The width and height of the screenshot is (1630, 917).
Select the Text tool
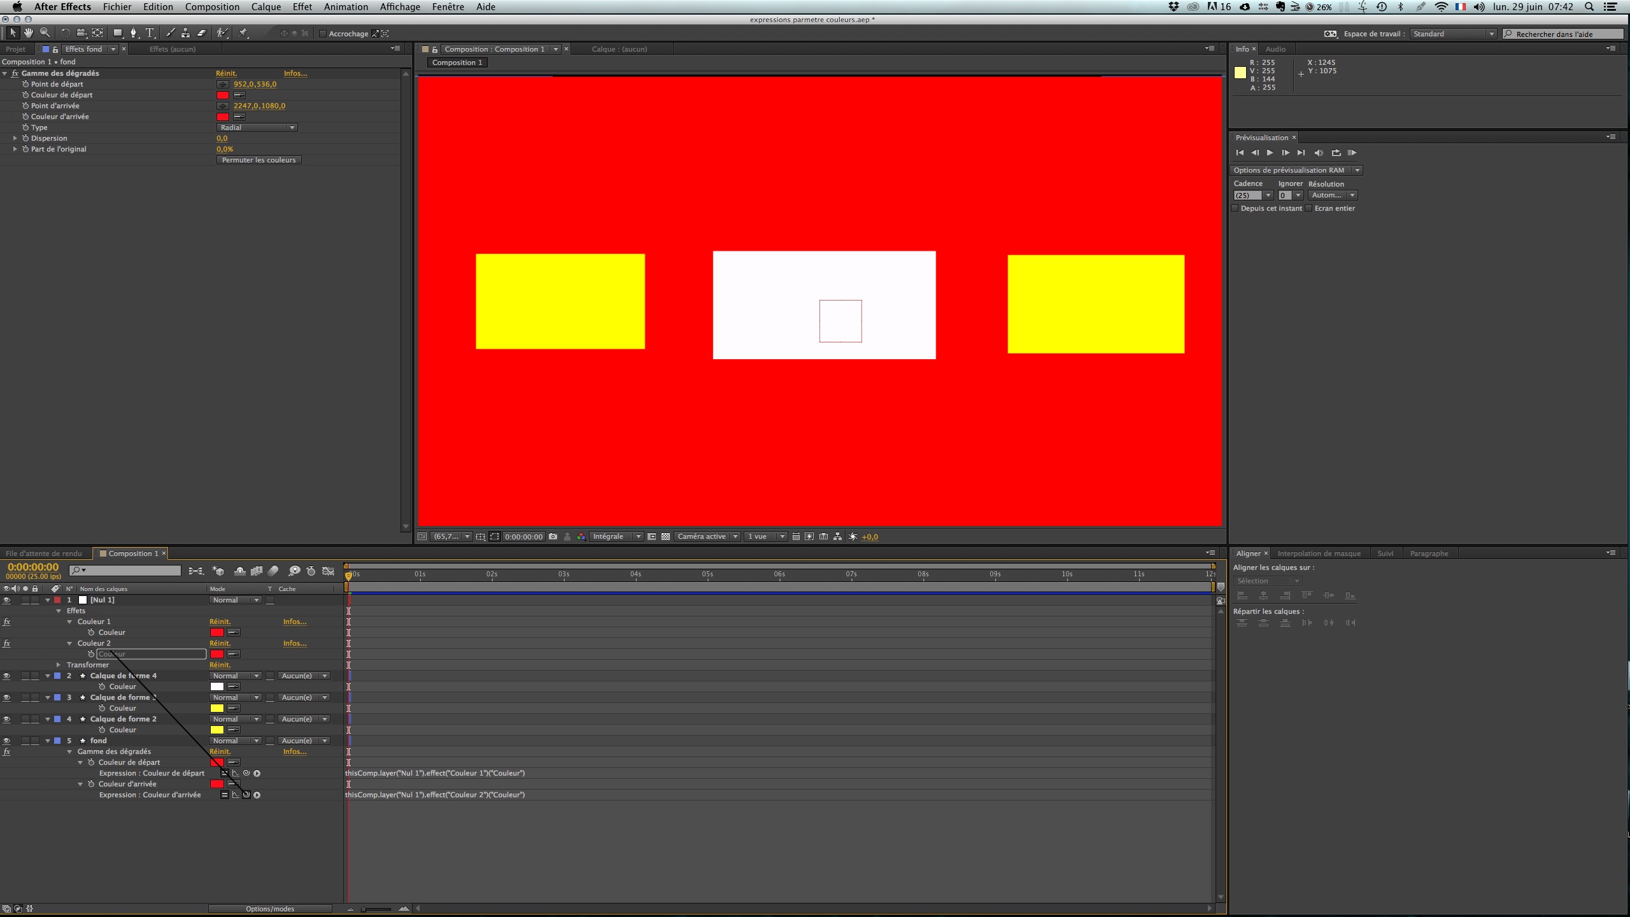tap(150, 33)
